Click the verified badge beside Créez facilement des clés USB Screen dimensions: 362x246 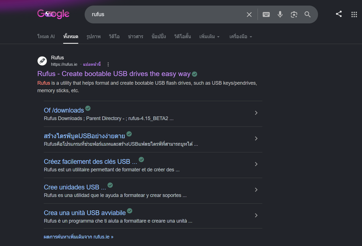(x=141, y=159)
